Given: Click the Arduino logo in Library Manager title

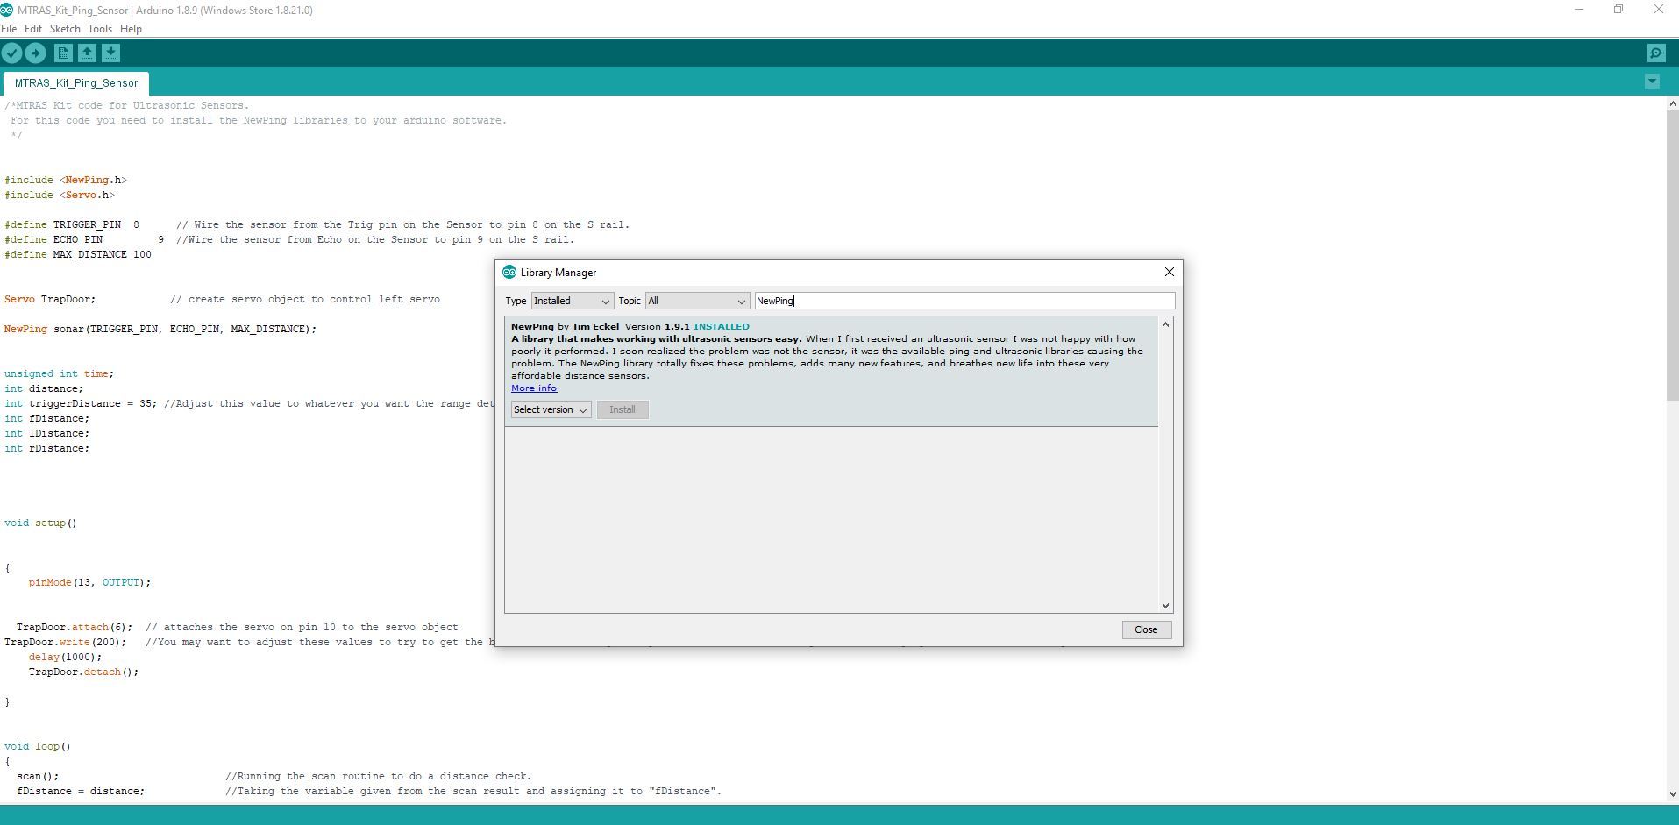Looking at the screenshot, I should point(509,273).
